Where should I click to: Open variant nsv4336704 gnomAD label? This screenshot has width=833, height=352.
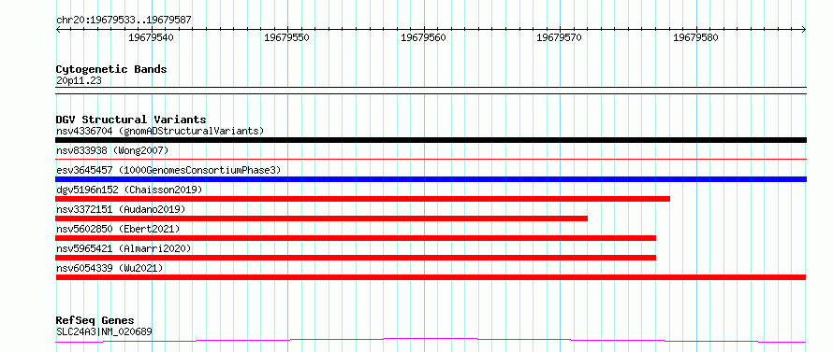pyautogui.click(x=160, y=131)
